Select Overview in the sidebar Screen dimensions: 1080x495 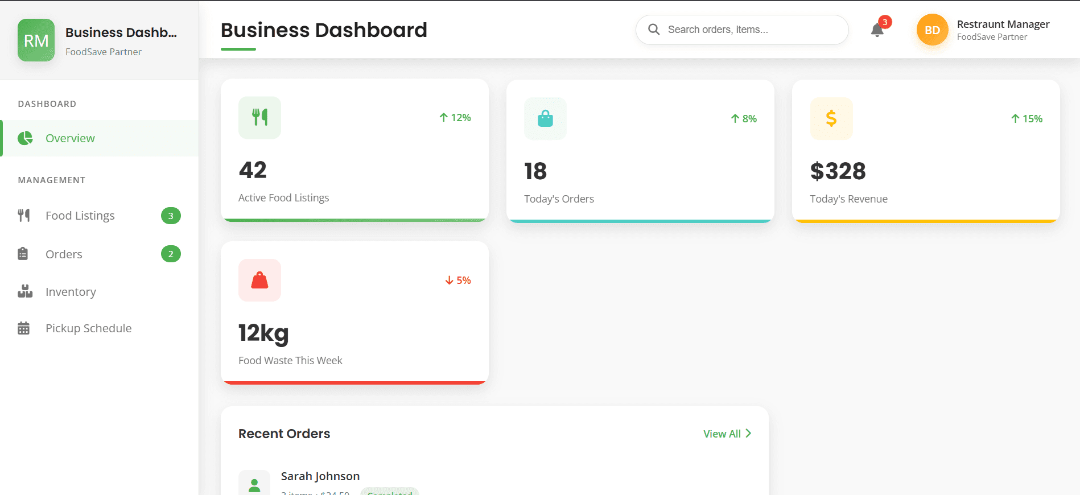(x=100, y=138)
